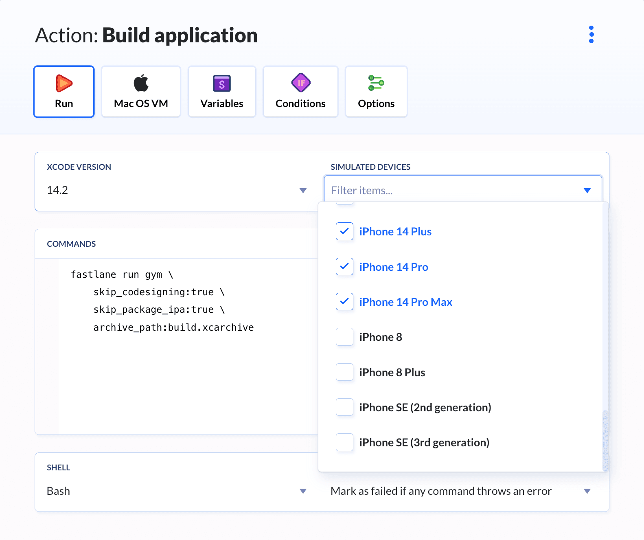644x540 pixels.
Task: Click the 'iPhone 14 Pro Max' label
Action: pyautogui.click(x=406, y=302)
